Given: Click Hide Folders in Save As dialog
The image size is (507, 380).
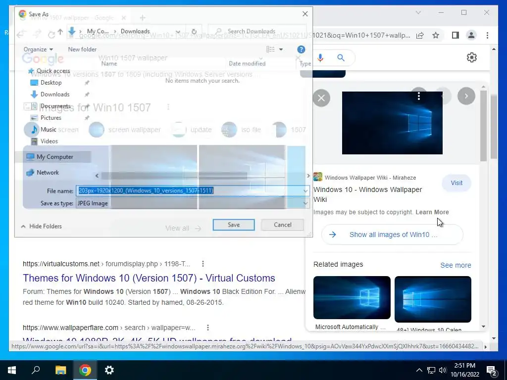Looking at the screenshot, I should click(x=42, y=226).
